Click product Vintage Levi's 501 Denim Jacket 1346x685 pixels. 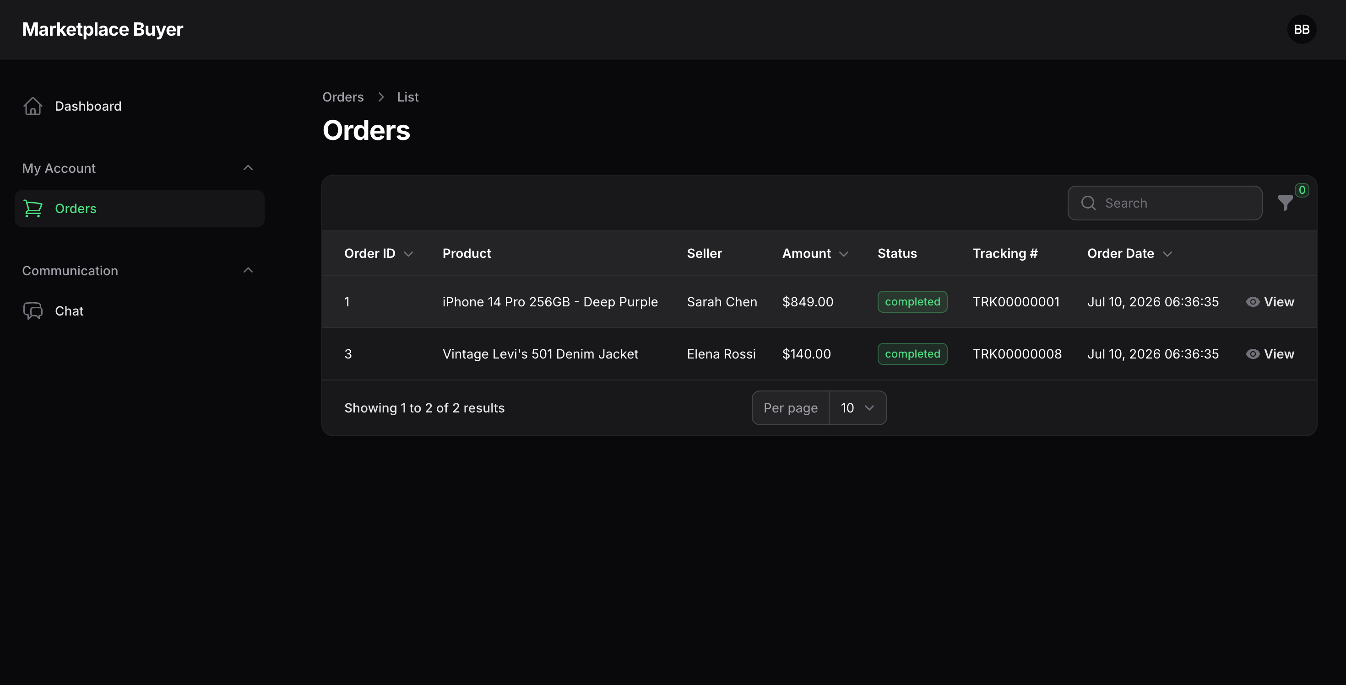click(x=540, y=354)
